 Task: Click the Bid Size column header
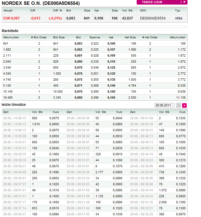(x=59, y=37)
